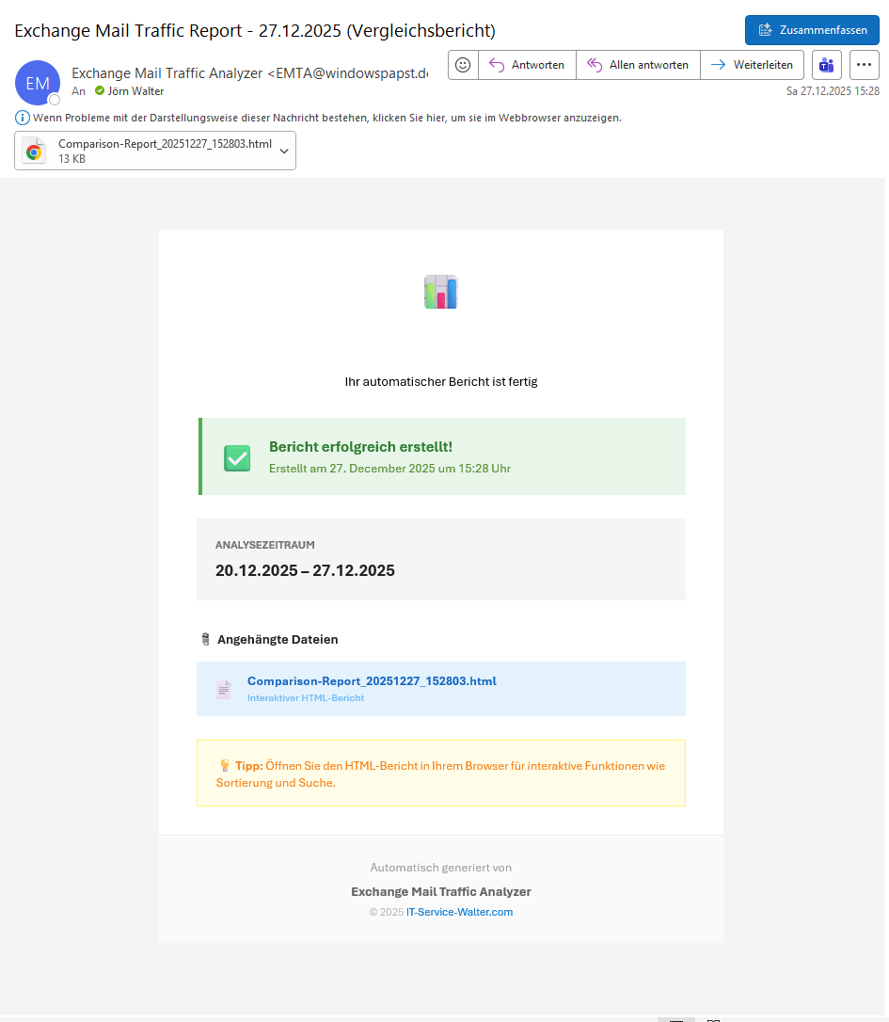Forward the email with Weiterleiten
The height and width of the screenshot is (1022, 889).
752,65
